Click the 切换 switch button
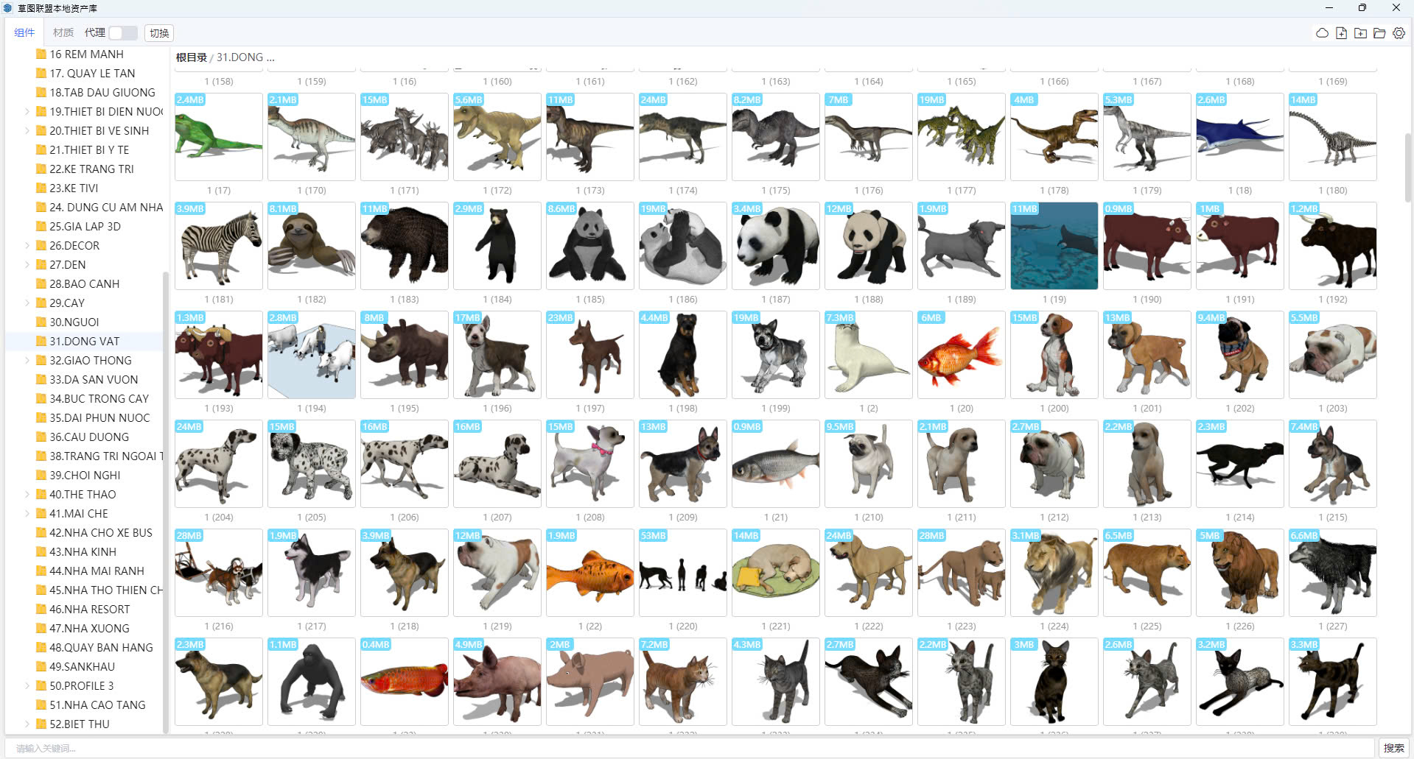1414x759 pixels. (159, 33)
